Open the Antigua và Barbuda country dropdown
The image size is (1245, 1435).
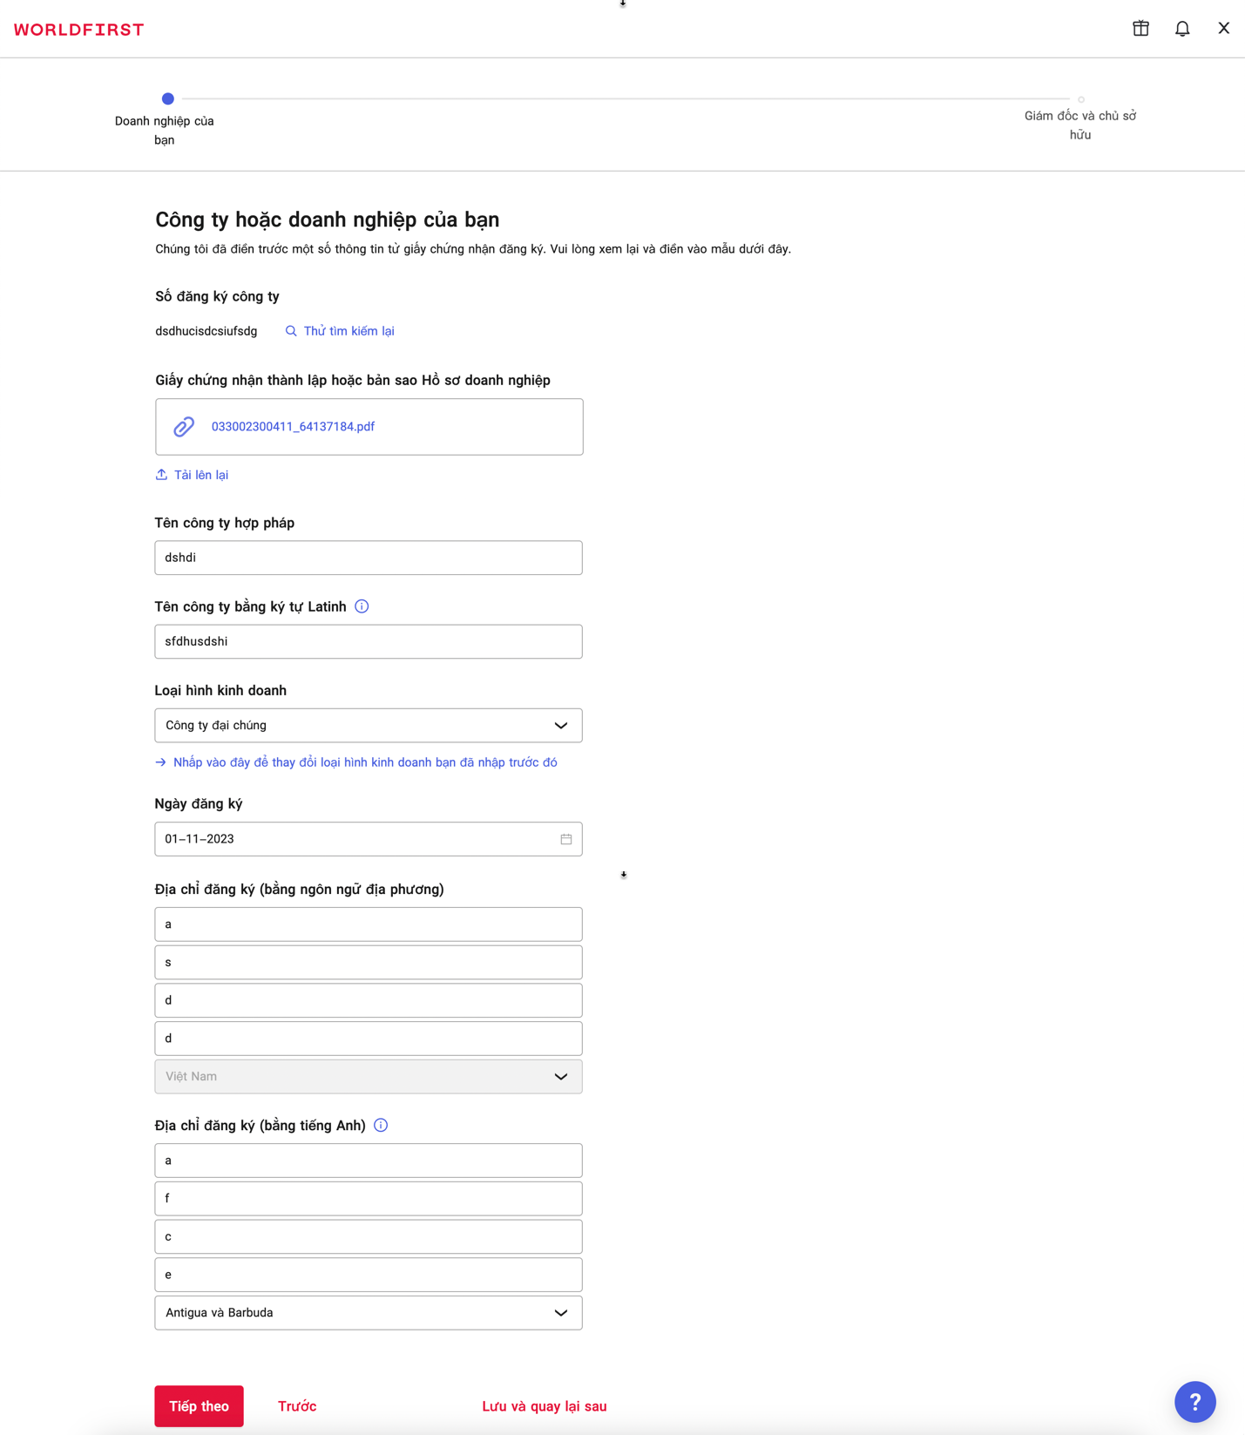[369, 1312]
